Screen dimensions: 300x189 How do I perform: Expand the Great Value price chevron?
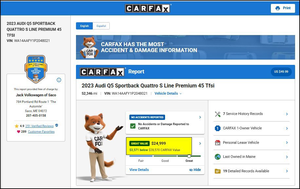[200, 143]
